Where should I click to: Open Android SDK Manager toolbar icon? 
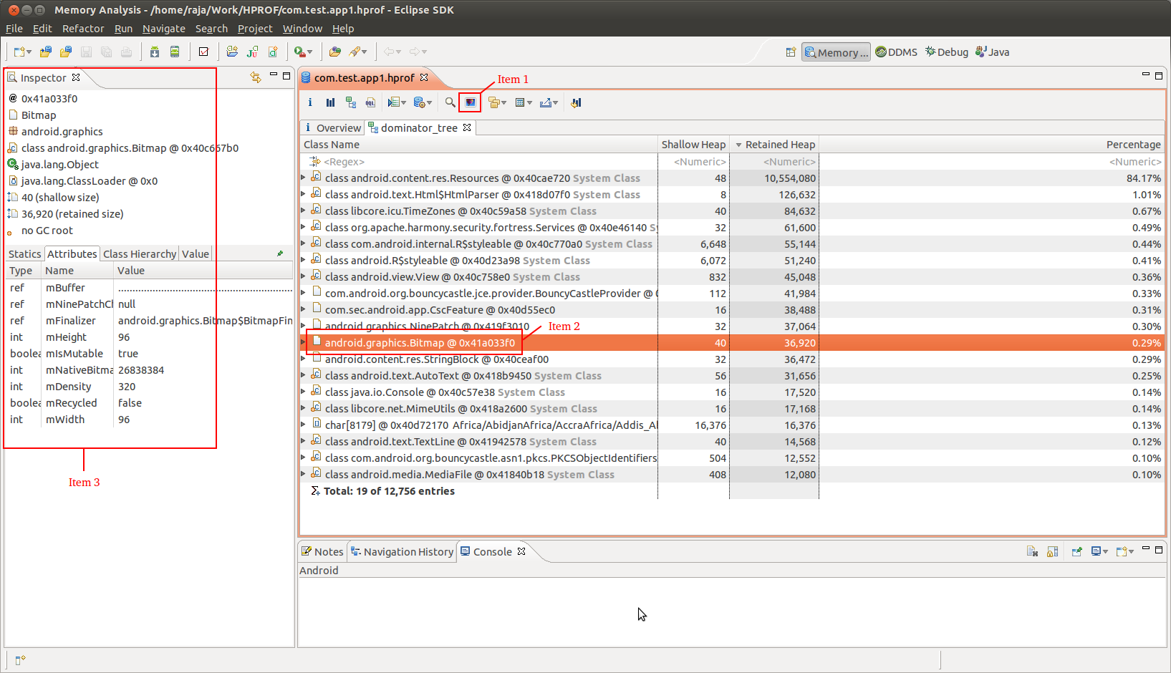coord(154,52)
